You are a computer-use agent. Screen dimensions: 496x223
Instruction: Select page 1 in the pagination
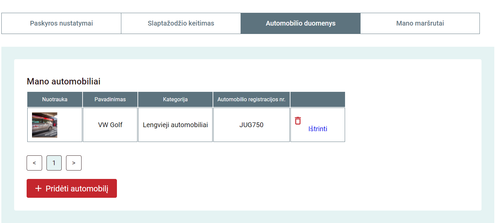pyautogui.click(x=54, y=163)
